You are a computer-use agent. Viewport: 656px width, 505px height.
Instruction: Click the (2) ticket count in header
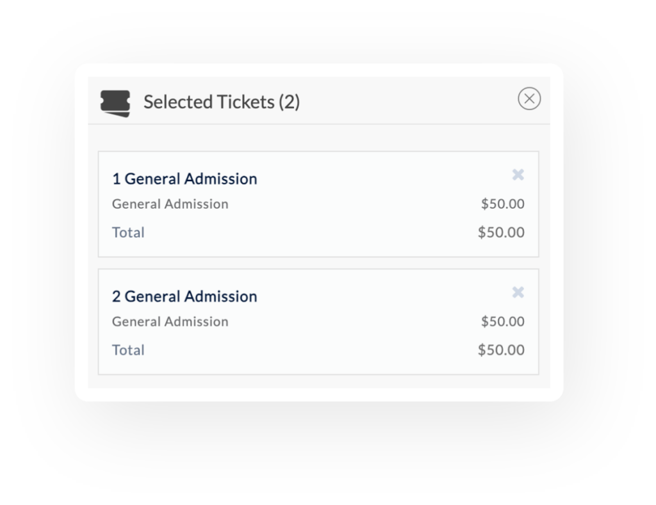[289, 102]
